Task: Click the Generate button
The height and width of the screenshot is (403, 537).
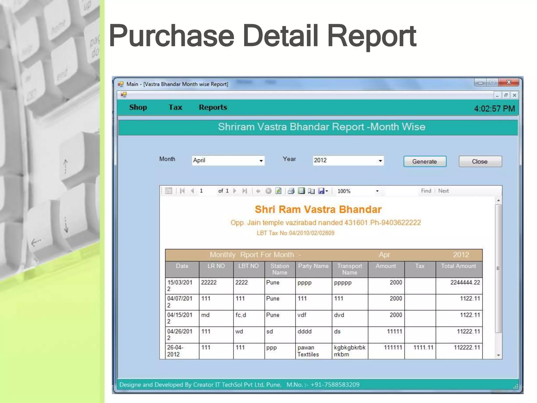Action: click(425, 161)
